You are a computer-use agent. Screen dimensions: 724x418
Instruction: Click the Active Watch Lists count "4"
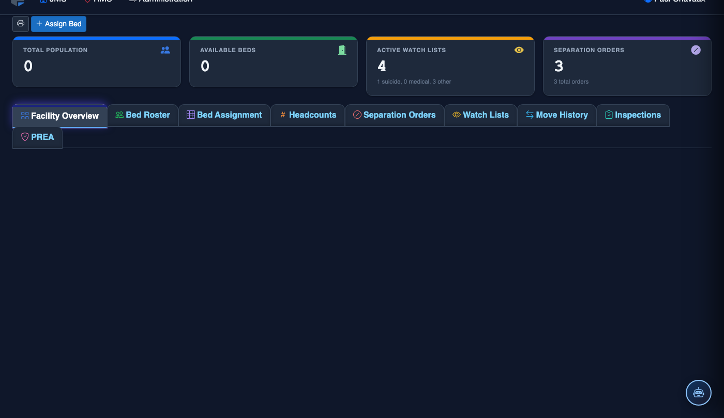[382, 66]
